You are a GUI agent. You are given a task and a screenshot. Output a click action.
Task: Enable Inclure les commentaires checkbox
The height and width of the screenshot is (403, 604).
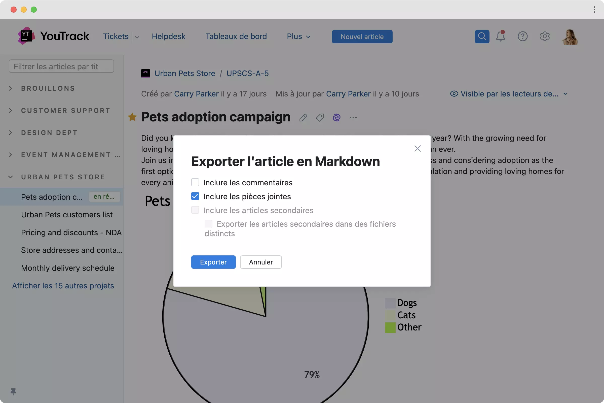(195, 182)
